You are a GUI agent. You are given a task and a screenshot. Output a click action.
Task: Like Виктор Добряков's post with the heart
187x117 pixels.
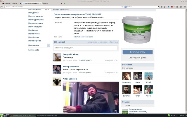(117, 73)
